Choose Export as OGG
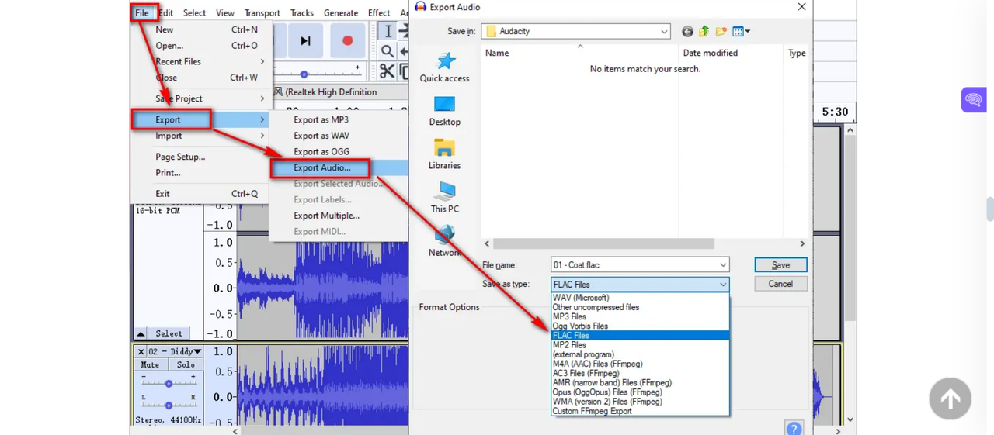 pyautogui.click(x=321, y=152)
